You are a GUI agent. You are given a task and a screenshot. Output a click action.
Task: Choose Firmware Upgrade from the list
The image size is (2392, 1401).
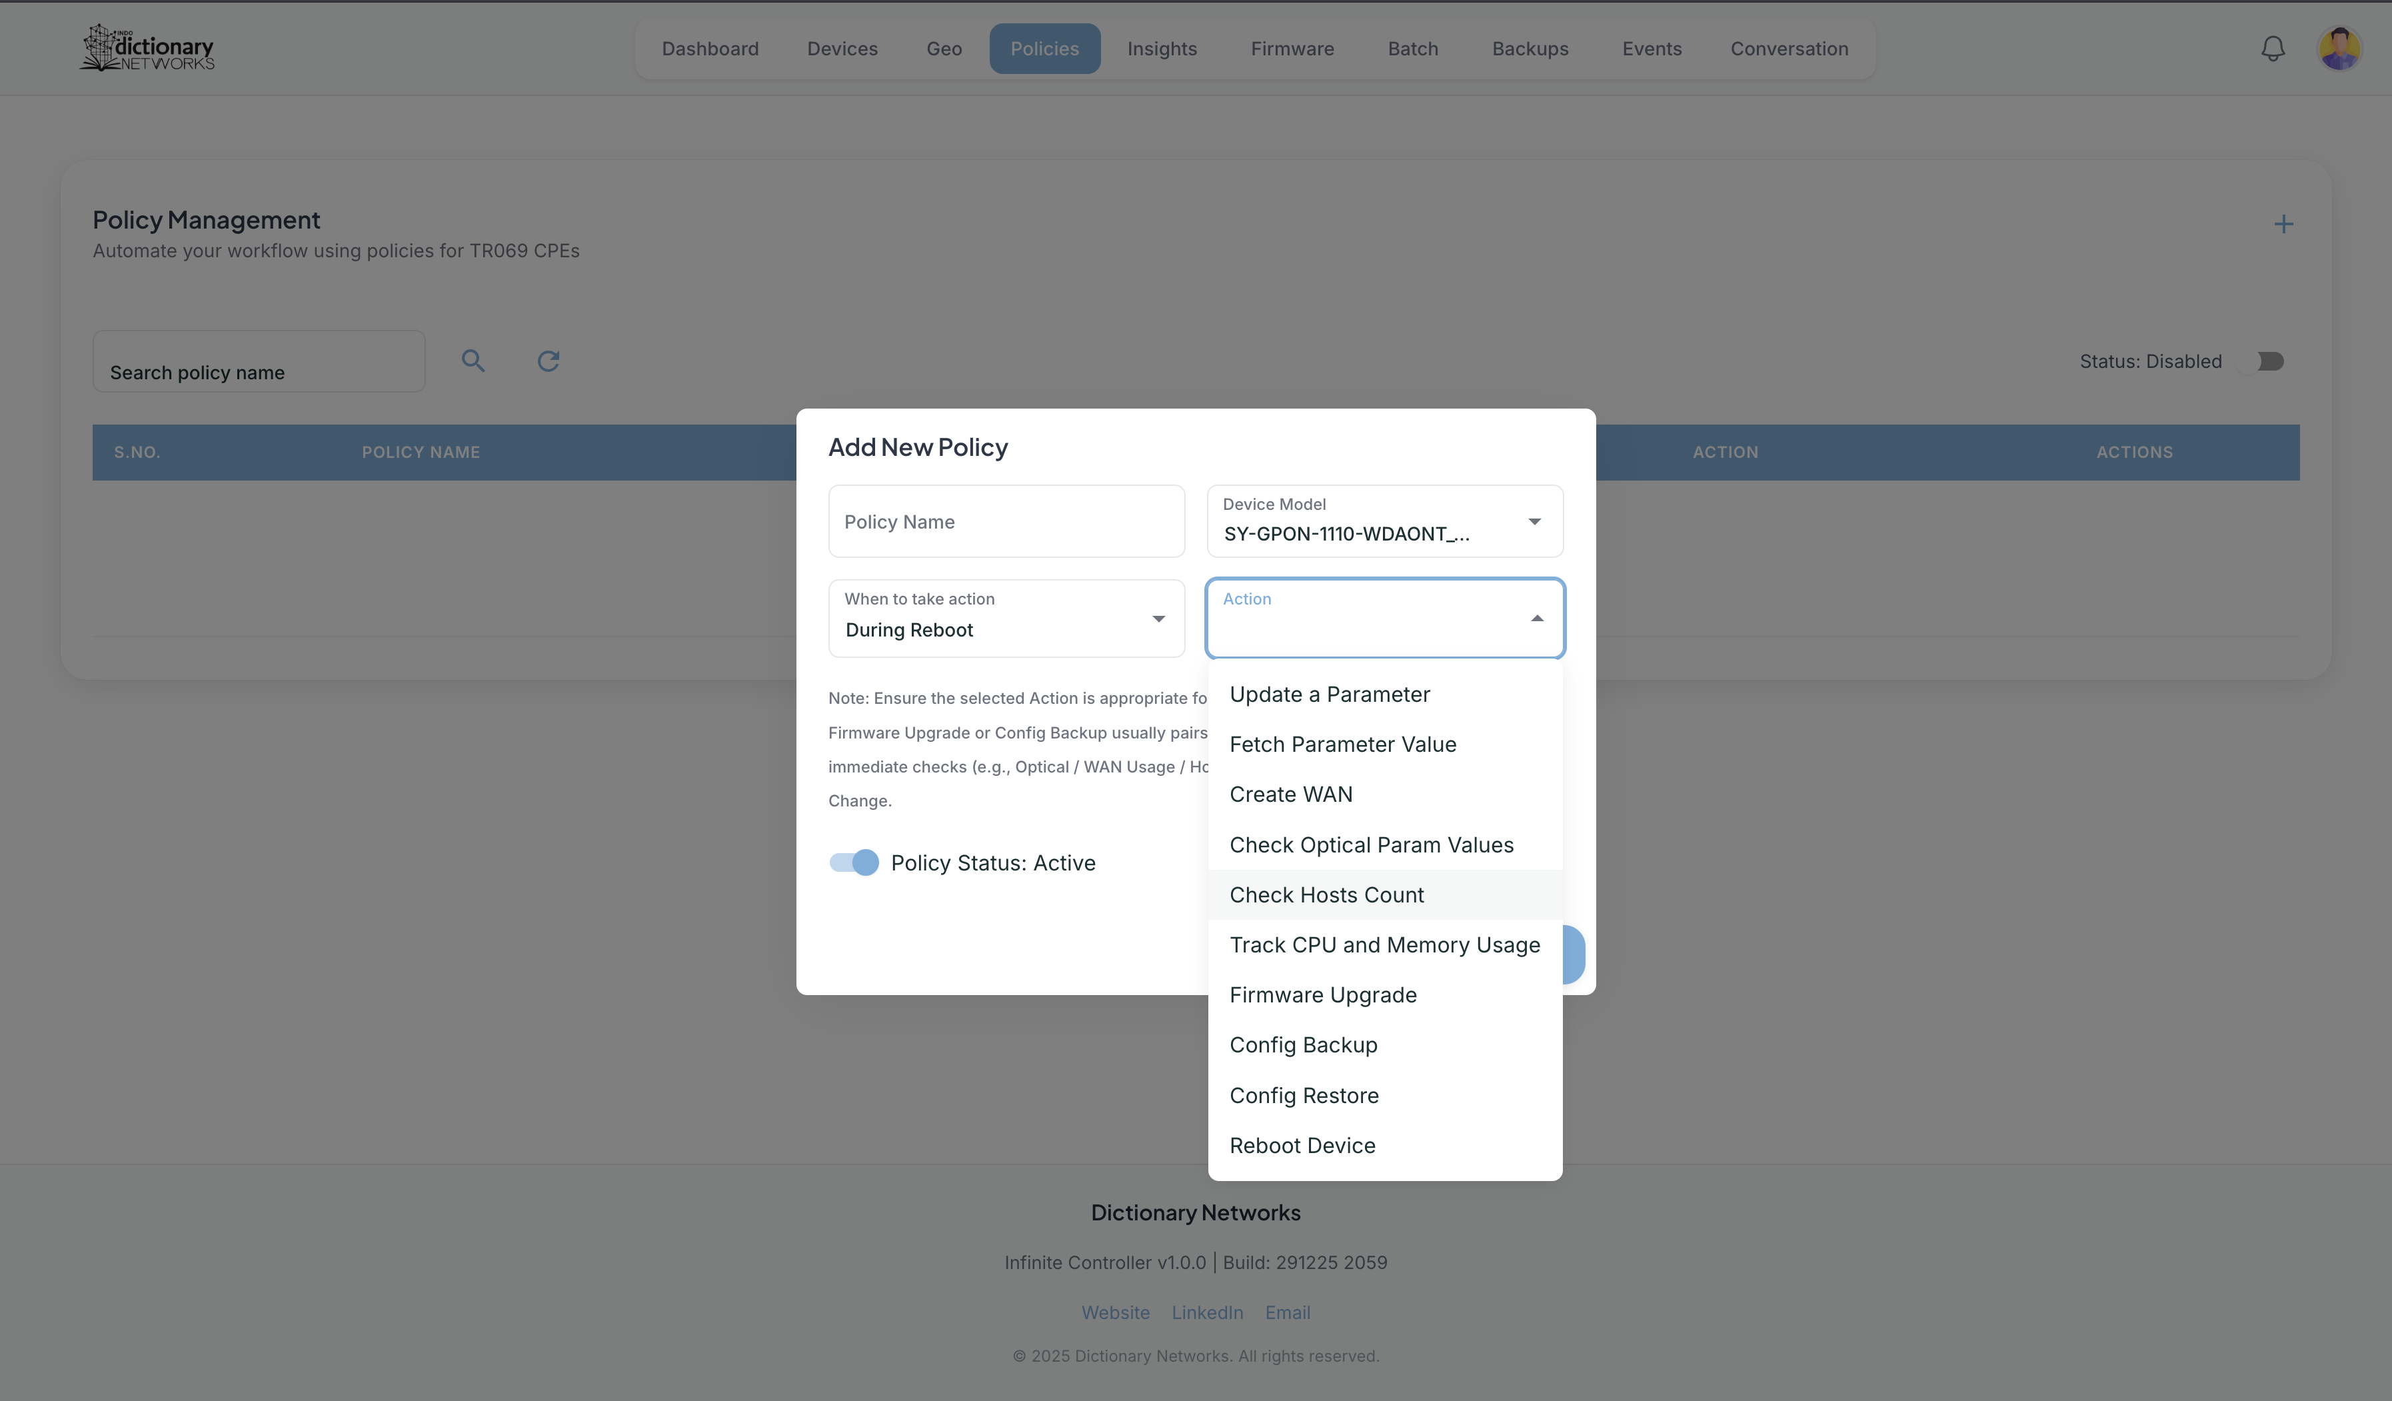click(1322, 994)
